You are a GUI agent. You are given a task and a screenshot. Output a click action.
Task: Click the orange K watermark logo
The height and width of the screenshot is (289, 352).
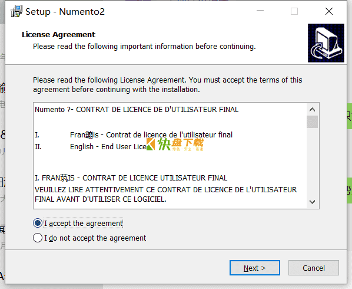tap(151, 144)
